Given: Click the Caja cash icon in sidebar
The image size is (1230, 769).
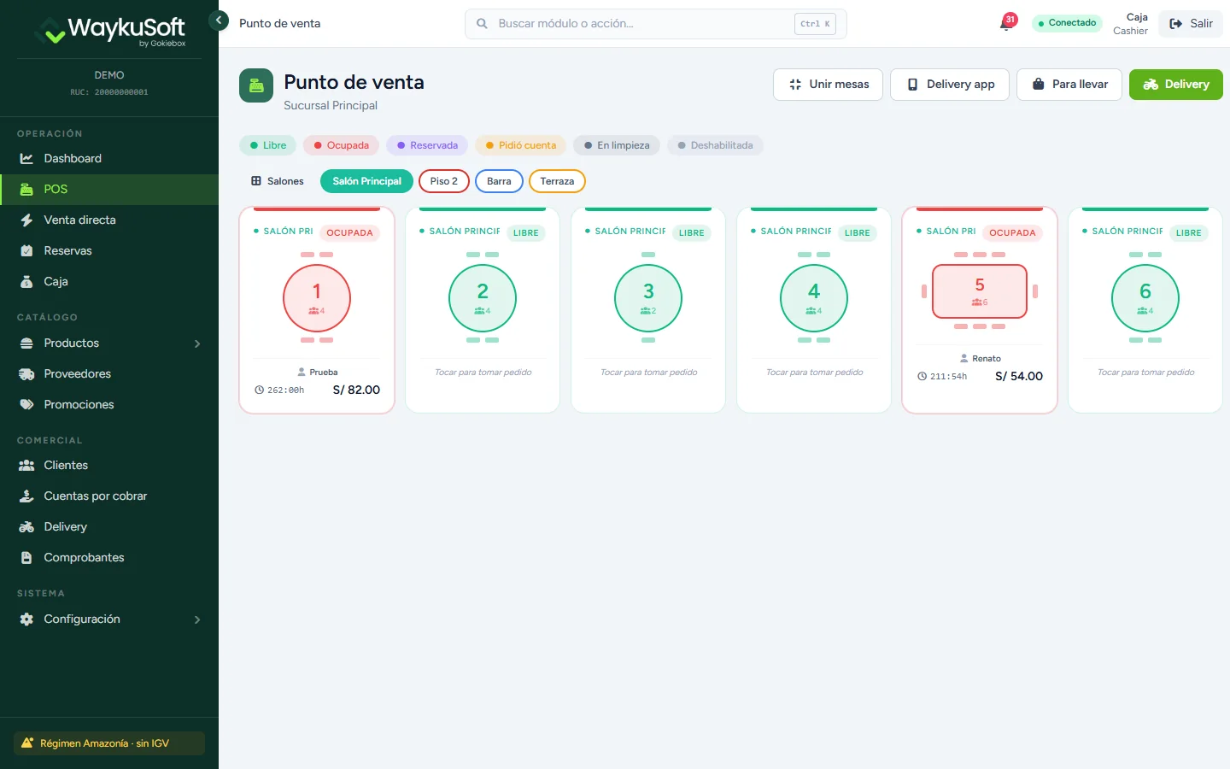Looking at the screenshot, I should [26, 282].
